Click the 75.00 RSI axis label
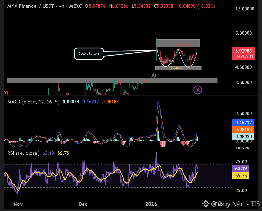 241,162
